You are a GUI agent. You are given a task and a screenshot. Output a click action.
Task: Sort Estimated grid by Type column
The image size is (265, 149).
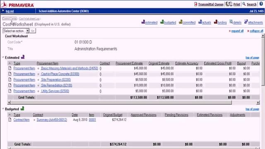click(17, 63)
